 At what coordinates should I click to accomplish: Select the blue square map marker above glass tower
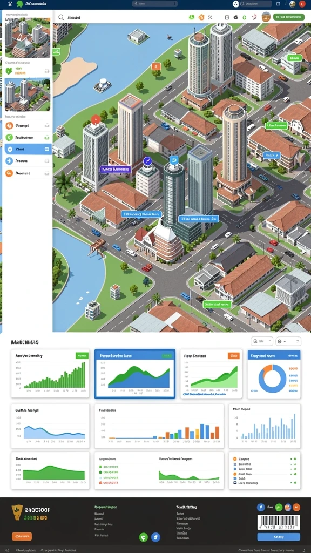point(174,161)
